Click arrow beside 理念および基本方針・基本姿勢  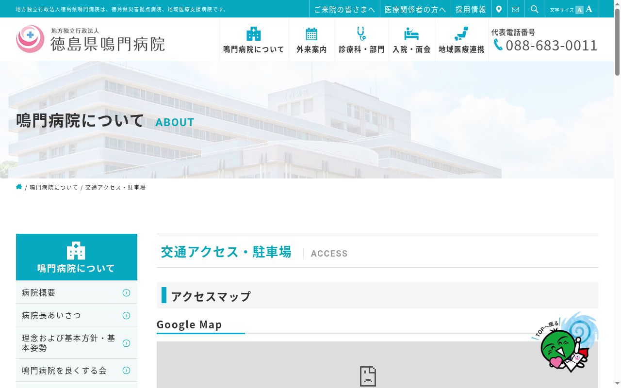pyautogui.click(x=126, y=343)
